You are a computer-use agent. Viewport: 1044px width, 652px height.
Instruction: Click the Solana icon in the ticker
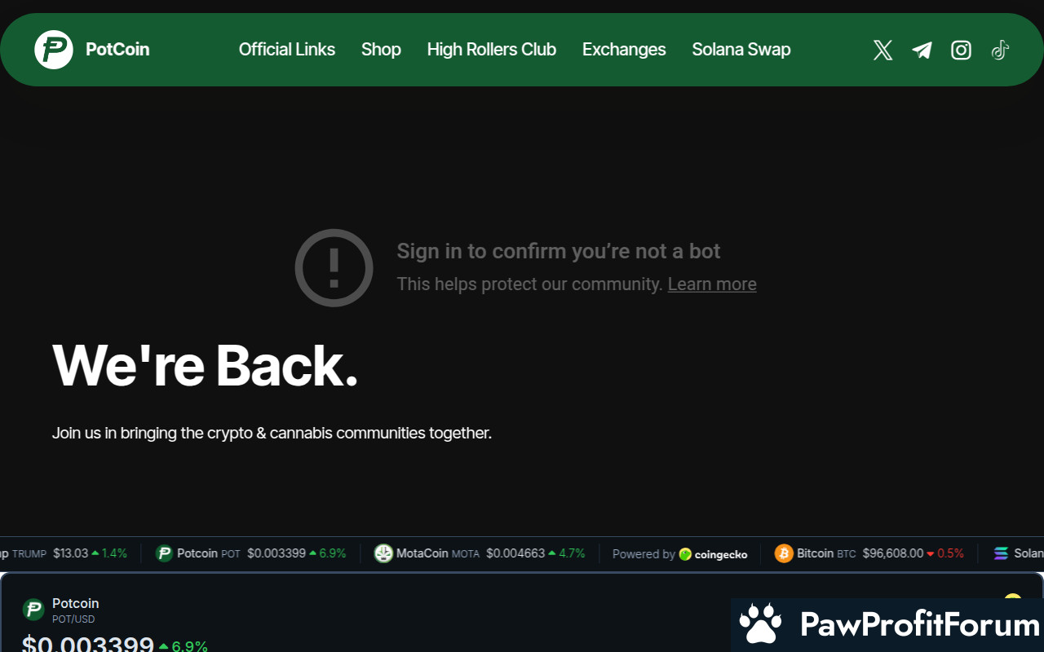click(1001, 553)
